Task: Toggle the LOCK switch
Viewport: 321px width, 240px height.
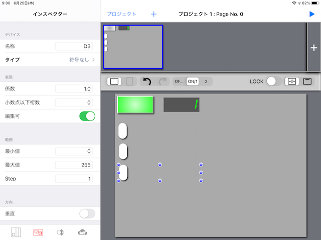Action: point(274,81)
